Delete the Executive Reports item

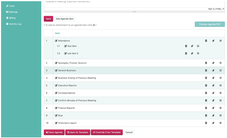206,86
